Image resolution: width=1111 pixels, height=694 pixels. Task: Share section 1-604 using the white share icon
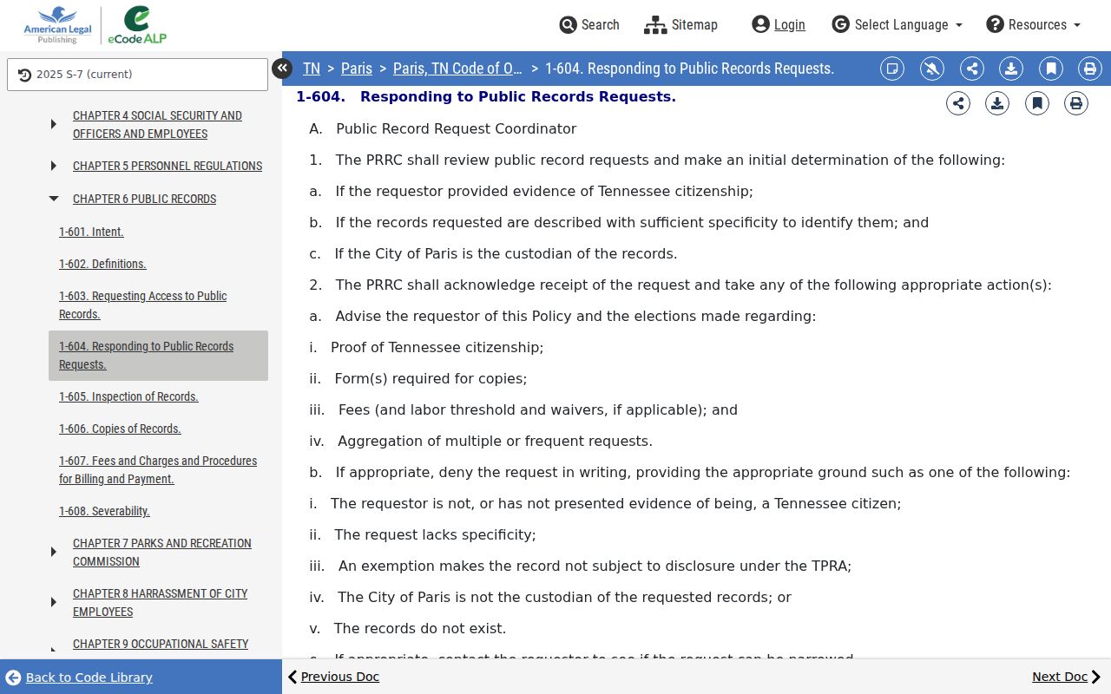958,103
